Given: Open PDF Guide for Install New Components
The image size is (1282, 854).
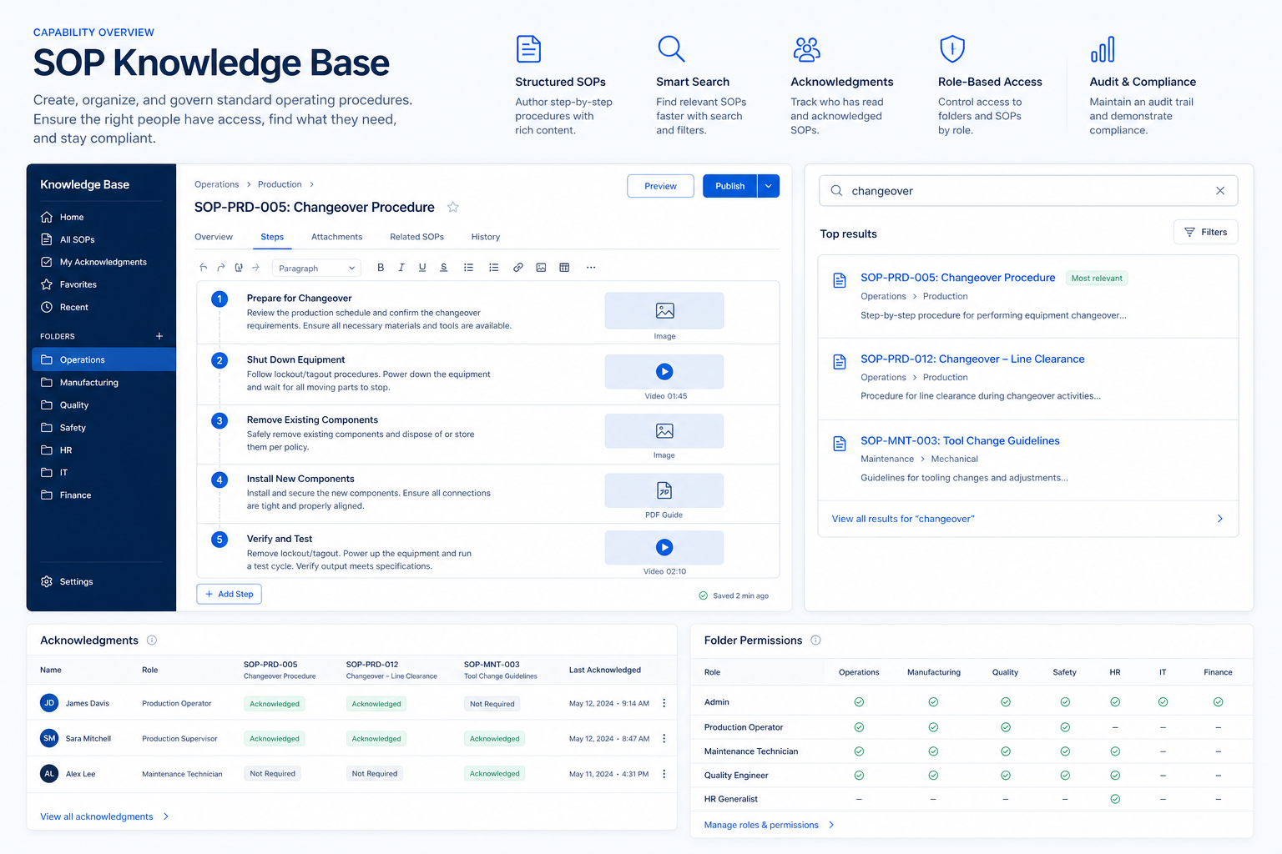Looking at the screenshot, I should 664,490.
